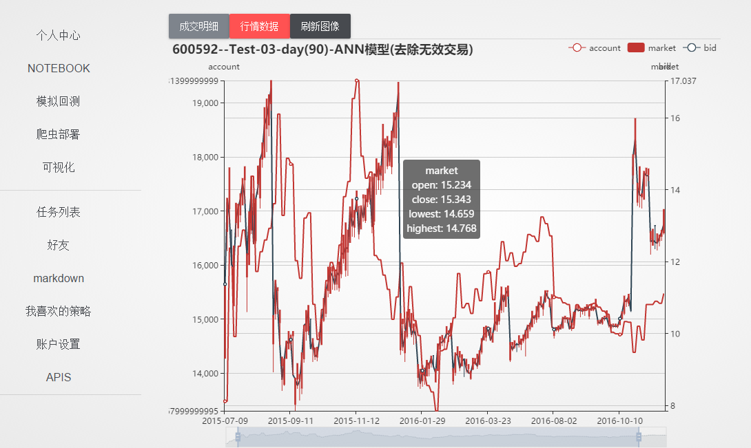Viewport: 751px width, 448px height.
Task: Open 爬虫部署 in the sidebar
Action: tap(58, 134)
